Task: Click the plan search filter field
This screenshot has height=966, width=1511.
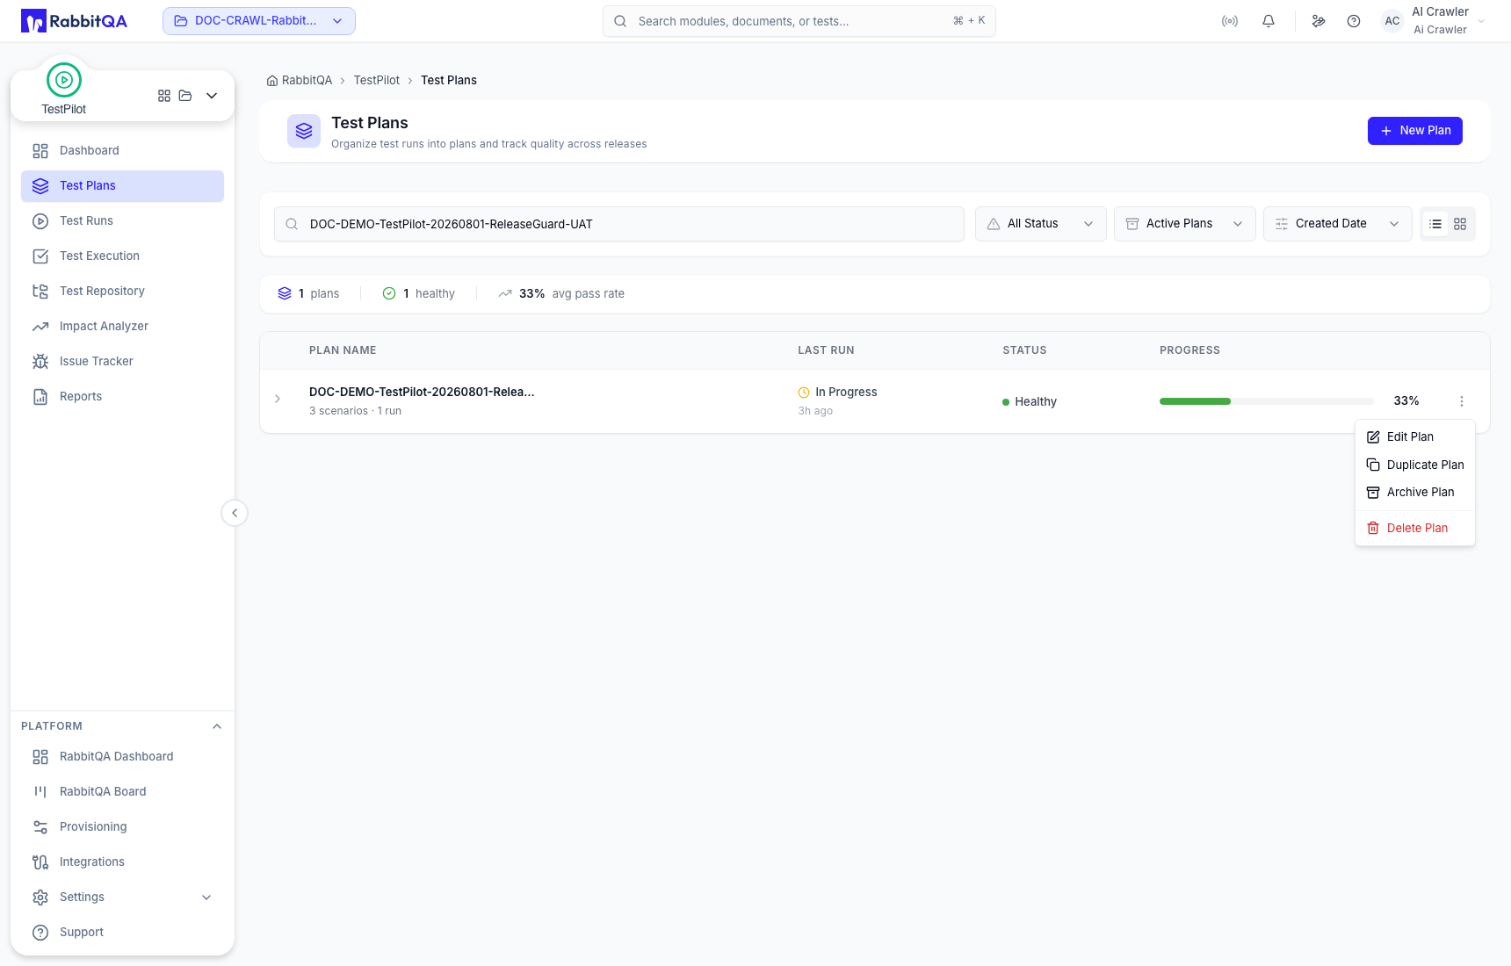Action: [619, 224]
